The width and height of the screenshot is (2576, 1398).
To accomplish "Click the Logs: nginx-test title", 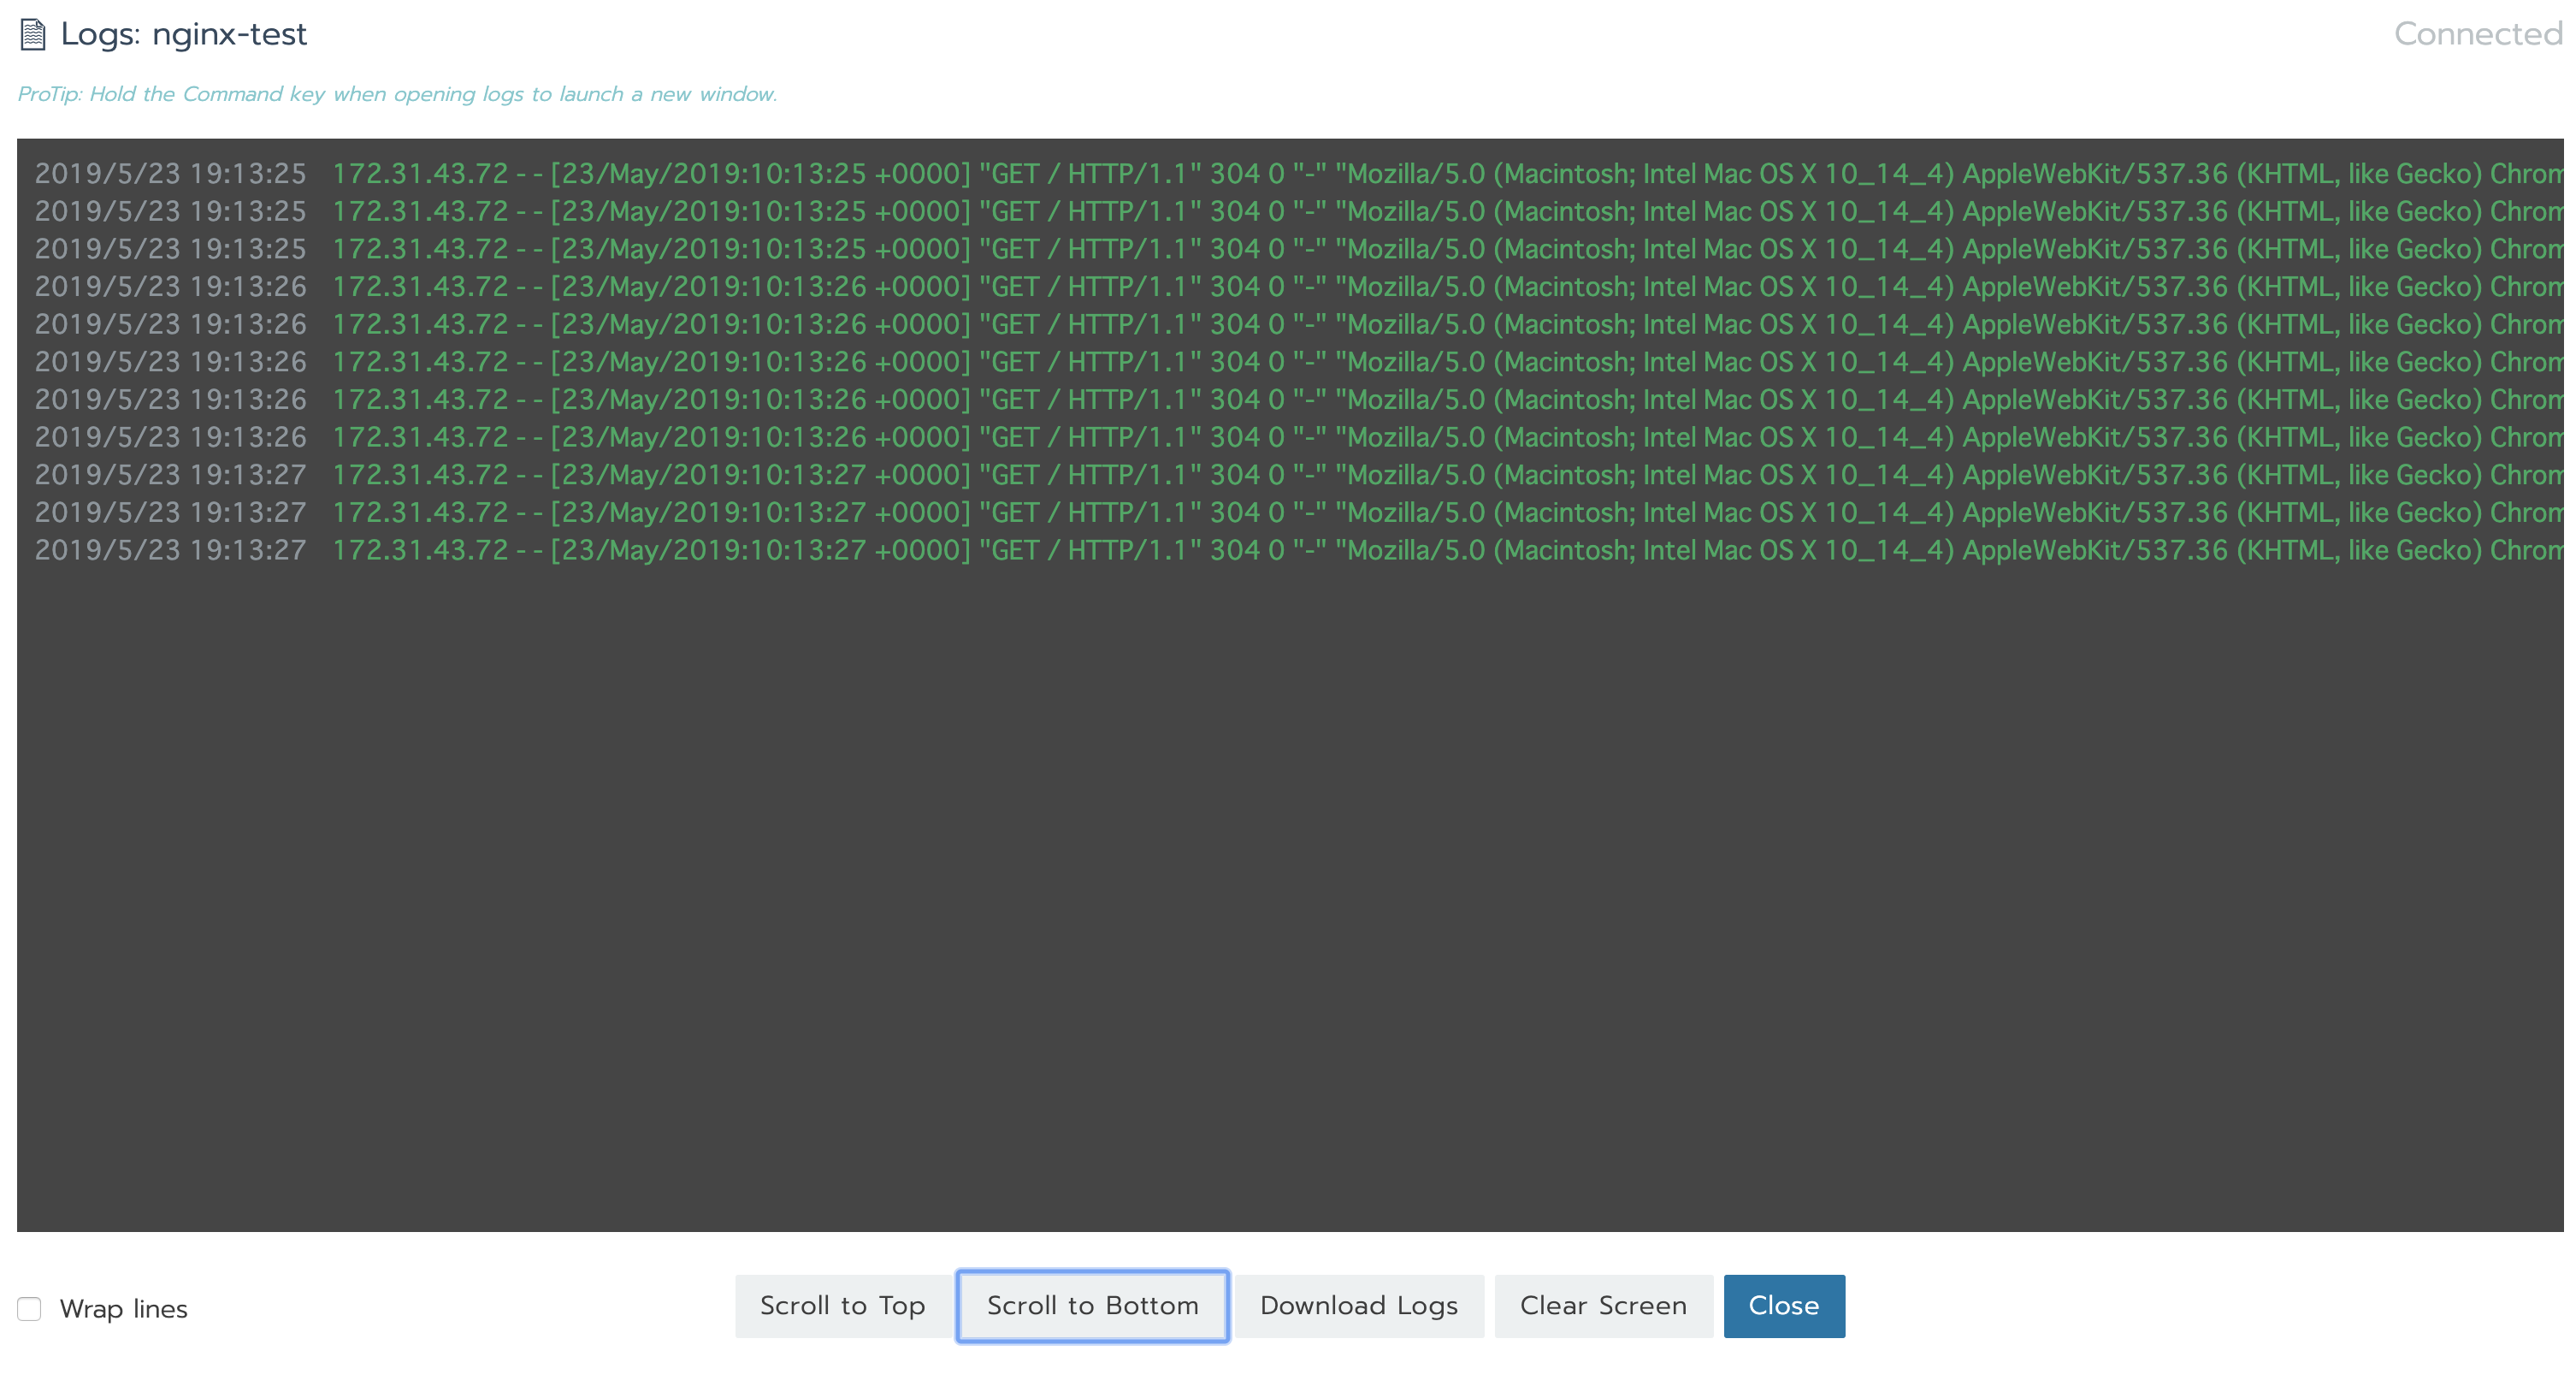I will pyautogui.click(x=183, y=34).
